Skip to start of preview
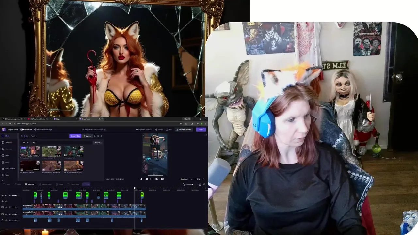 point(141,179)
